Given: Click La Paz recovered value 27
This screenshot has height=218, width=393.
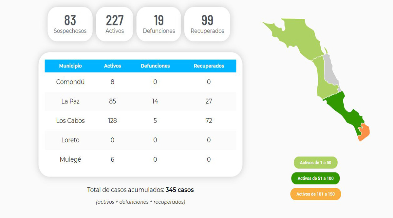Looking at the screenshot, I should (x=209, y=101).
